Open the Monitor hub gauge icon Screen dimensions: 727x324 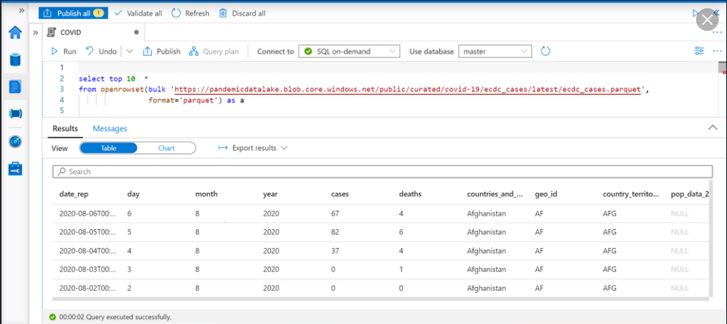(x=15, y=142)
